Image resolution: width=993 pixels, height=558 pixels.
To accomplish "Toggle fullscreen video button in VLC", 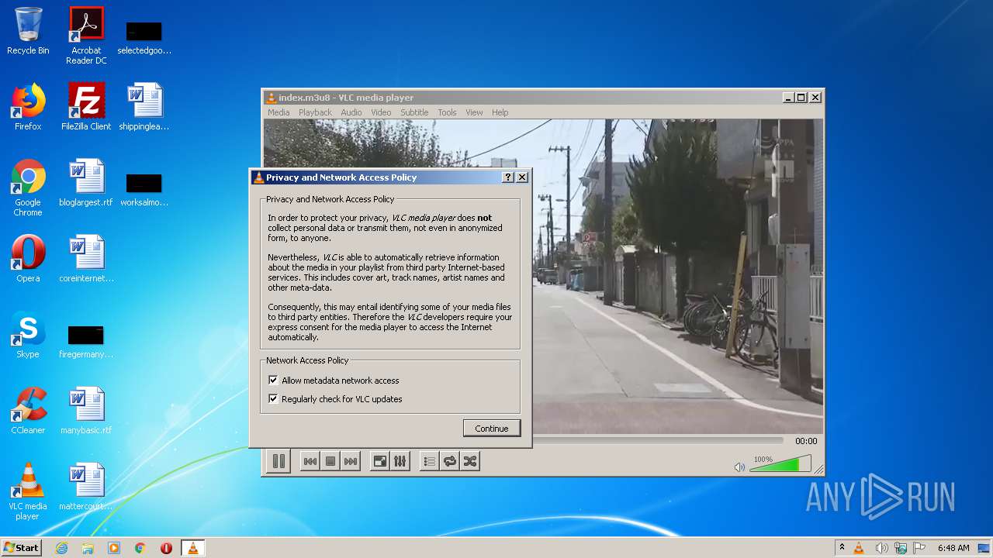I will tap(379, 461).
